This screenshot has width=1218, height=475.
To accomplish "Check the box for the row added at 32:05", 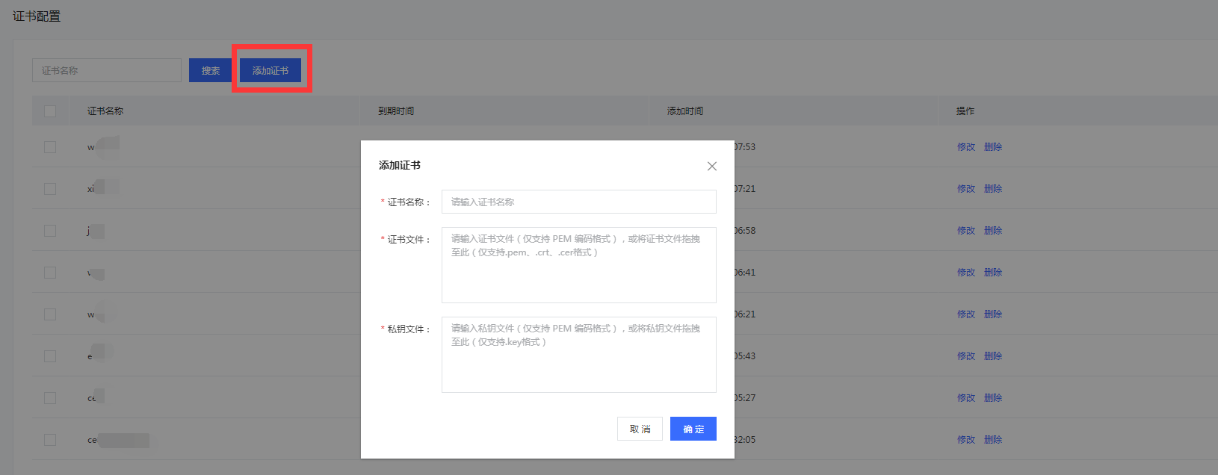I will pyautogui.click(x=50, y=440).
